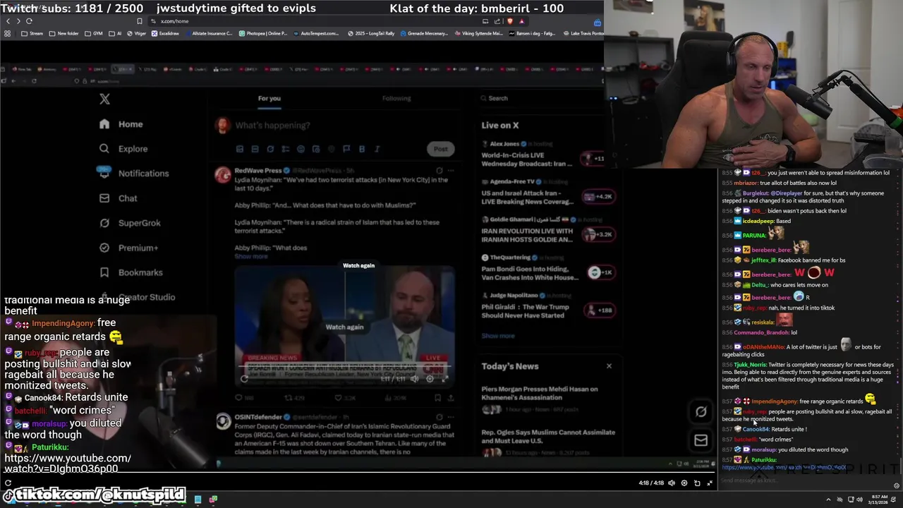This screenshot has width=903, height=508.
Task: Toggle mute on the main video player
Action: click(671, 483)
